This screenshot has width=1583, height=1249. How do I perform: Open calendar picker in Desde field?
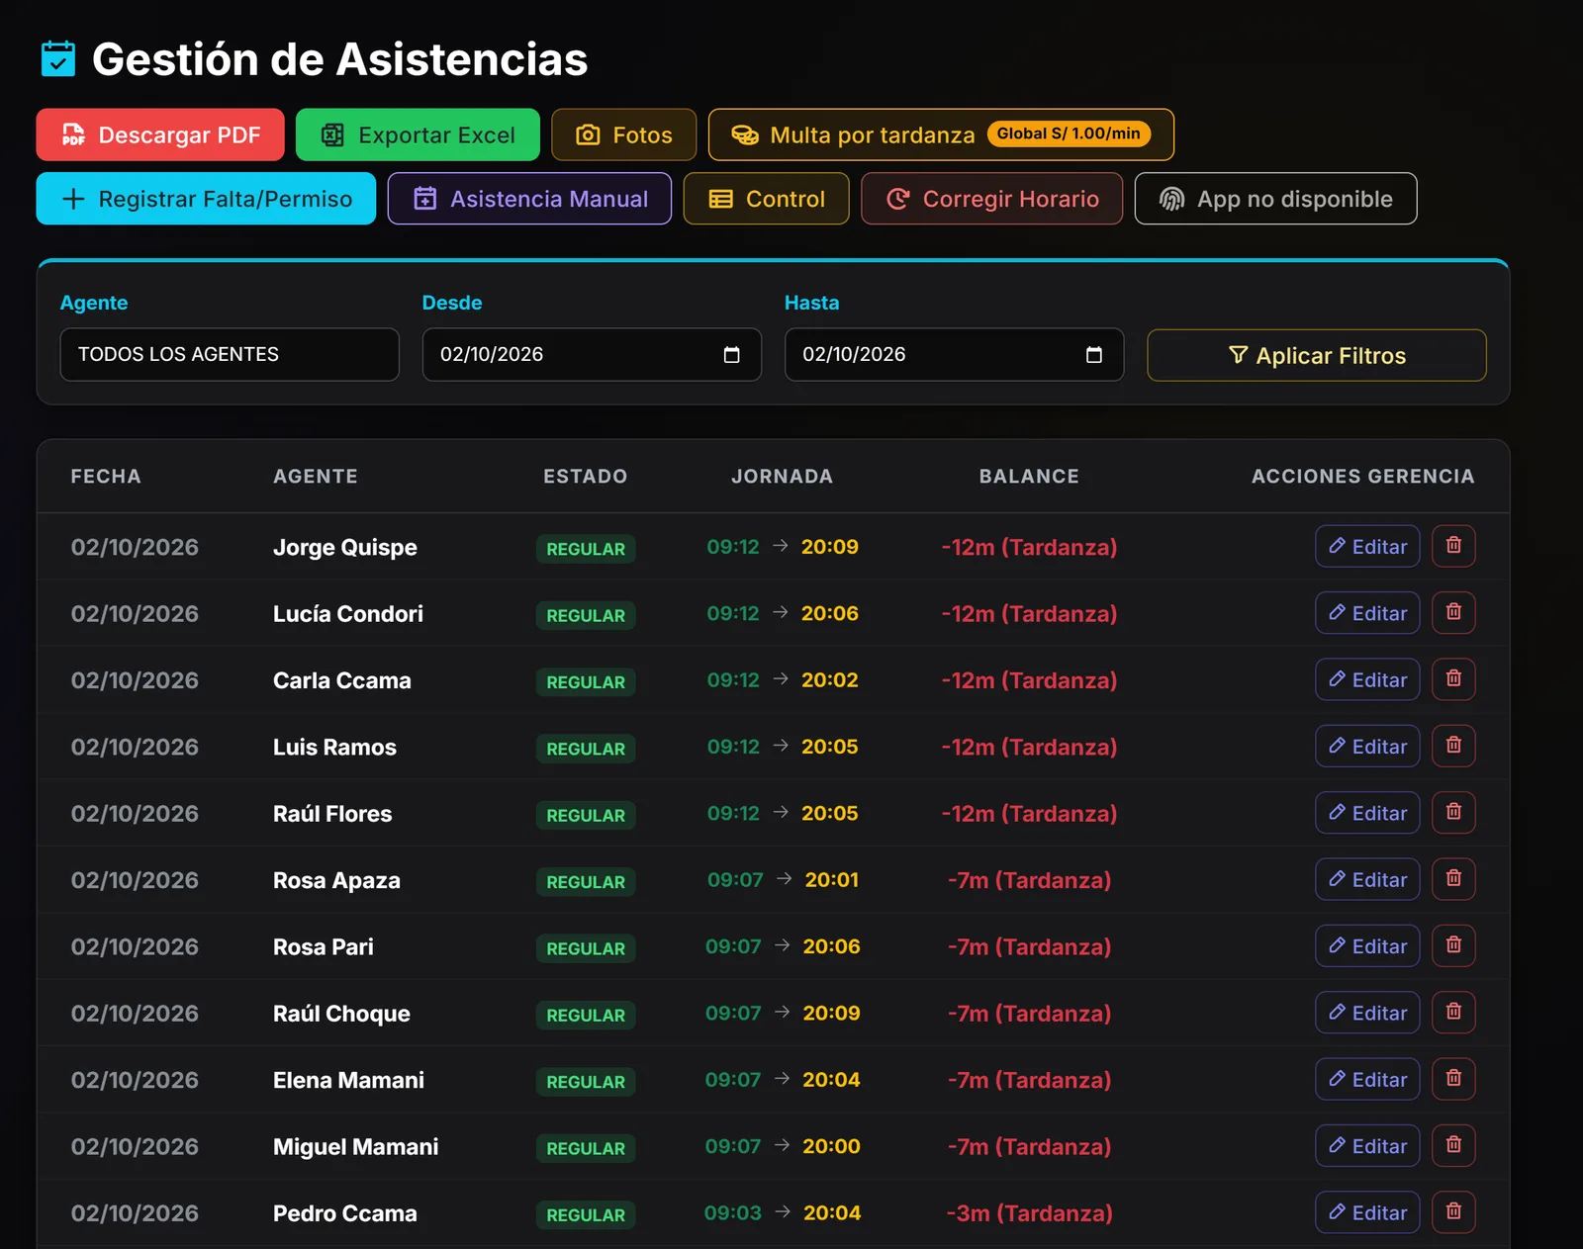coord(732,355)
